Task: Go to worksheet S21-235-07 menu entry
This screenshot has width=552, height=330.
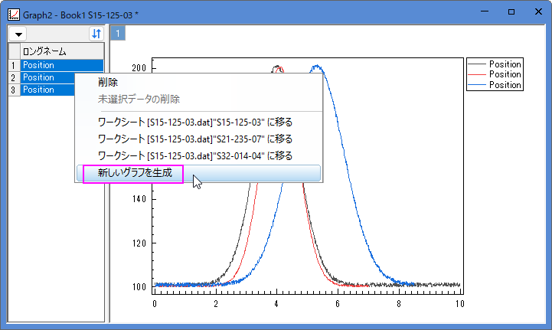Action: point(199,139)
